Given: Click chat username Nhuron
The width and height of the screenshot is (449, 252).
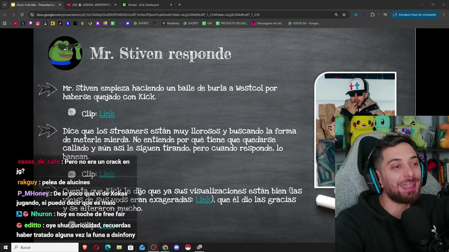Looking at the screenshot, I should tap(41, 214).
